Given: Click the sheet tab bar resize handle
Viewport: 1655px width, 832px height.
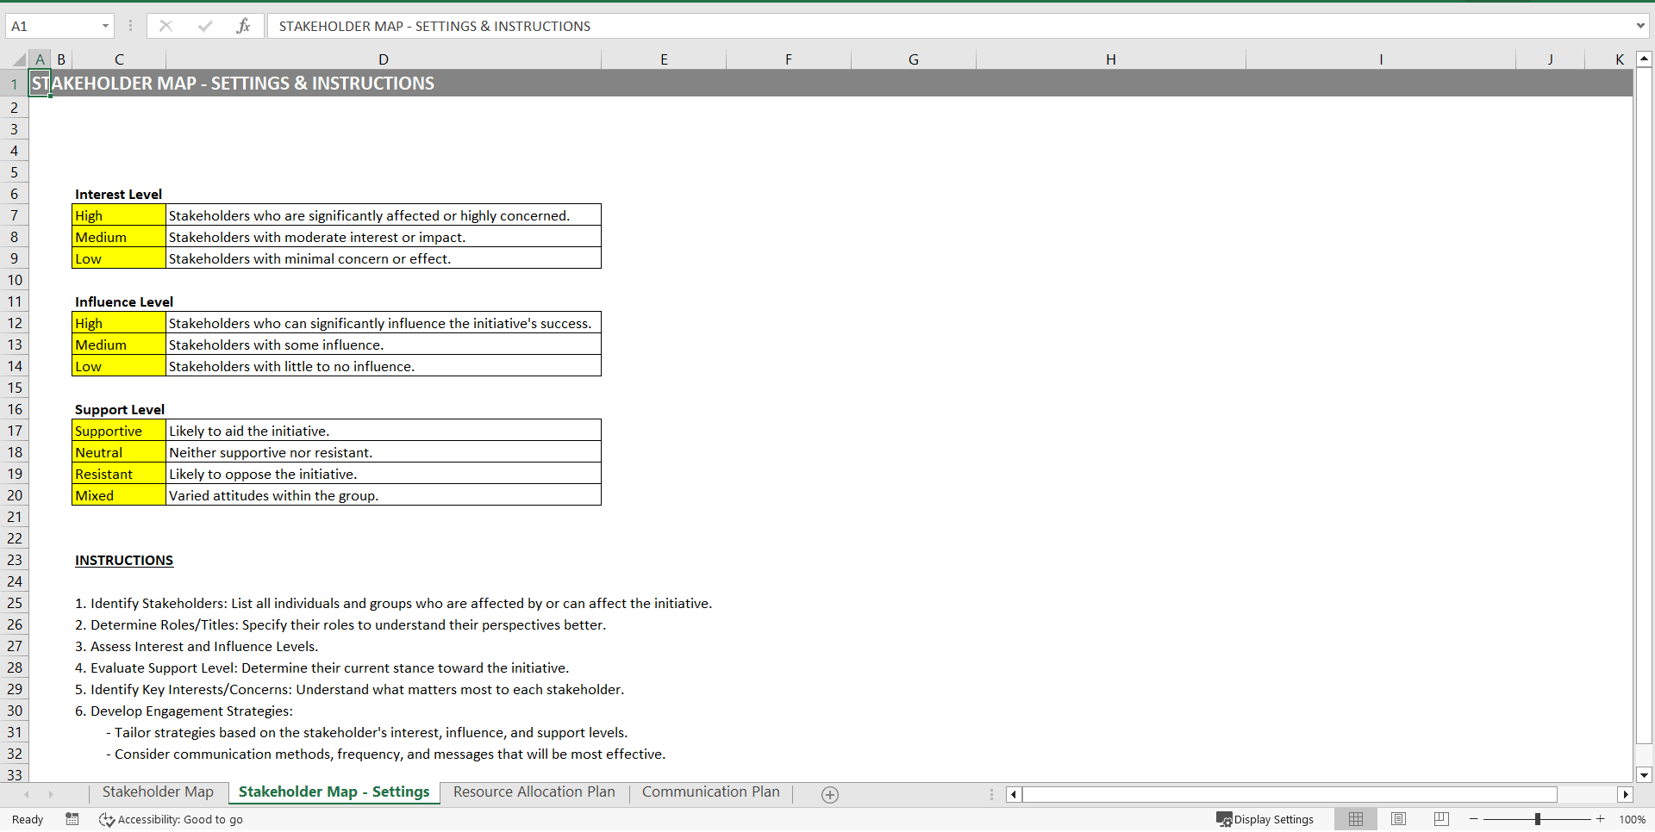Looking at the screenshot, I should click(x=991, y=794).
